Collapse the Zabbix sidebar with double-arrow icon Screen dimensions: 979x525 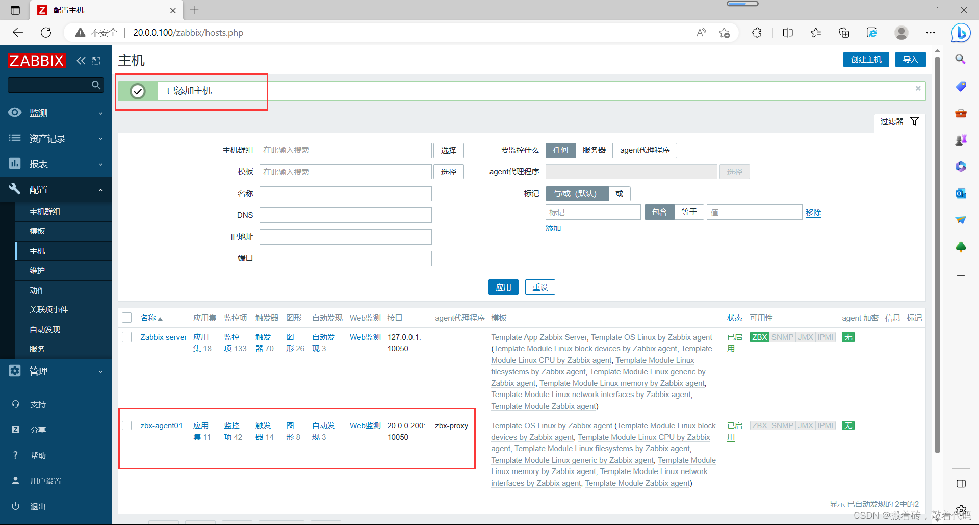[81, 61]
